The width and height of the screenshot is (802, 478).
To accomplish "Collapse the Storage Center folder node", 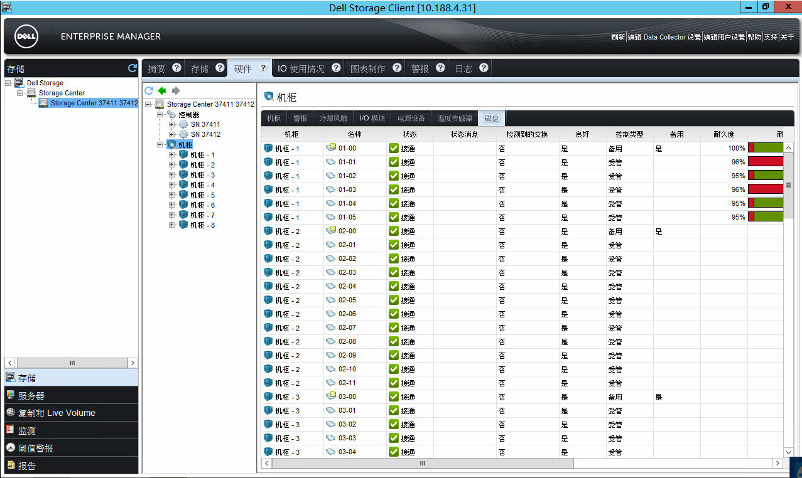I will click(20, 93).
